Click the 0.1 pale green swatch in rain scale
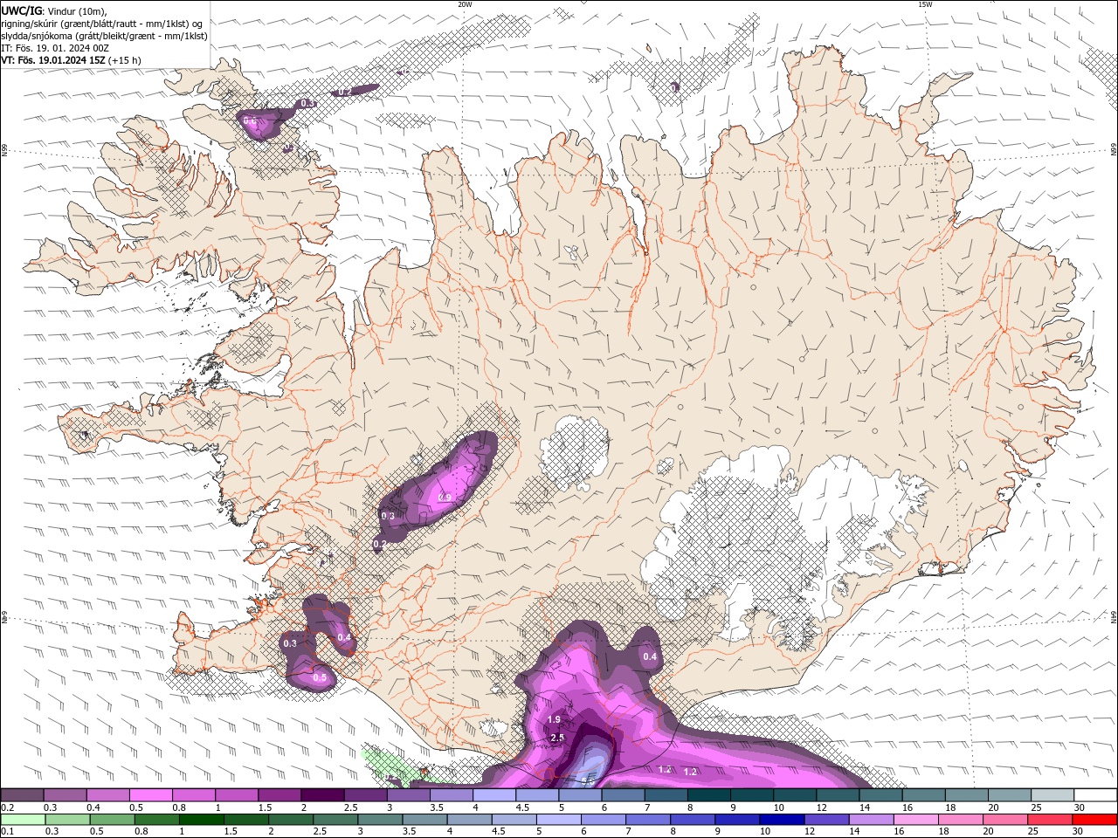1118x838 pixels. tap(23, 820)
